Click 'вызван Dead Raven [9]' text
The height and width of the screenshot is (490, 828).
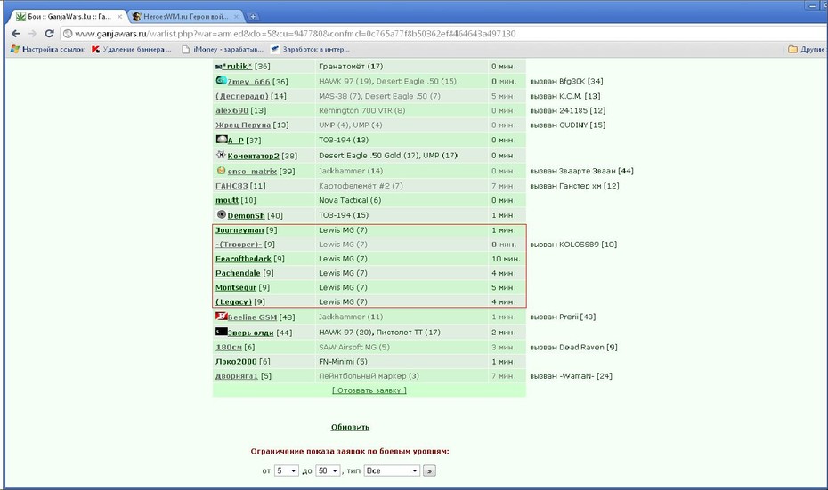(573, 347)
